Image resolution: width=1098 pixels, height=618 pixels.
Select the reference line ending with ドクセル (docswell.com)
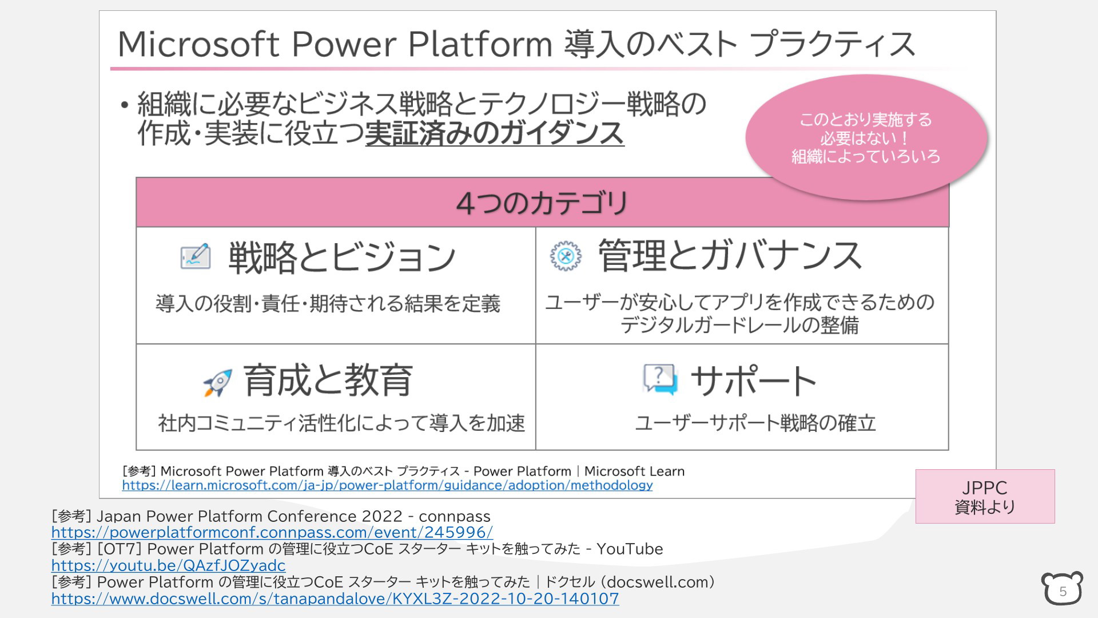(x=383, y=582)
